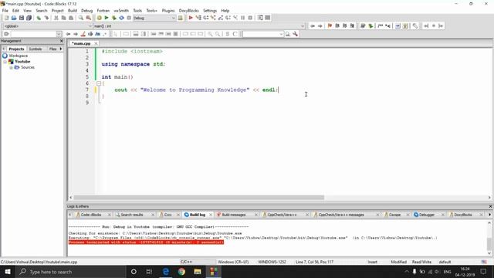Image resolution: width=494 pixels, height=278 pixels.
Task: Click the Open file toolbar icon
Action: [x=14, y=18]
